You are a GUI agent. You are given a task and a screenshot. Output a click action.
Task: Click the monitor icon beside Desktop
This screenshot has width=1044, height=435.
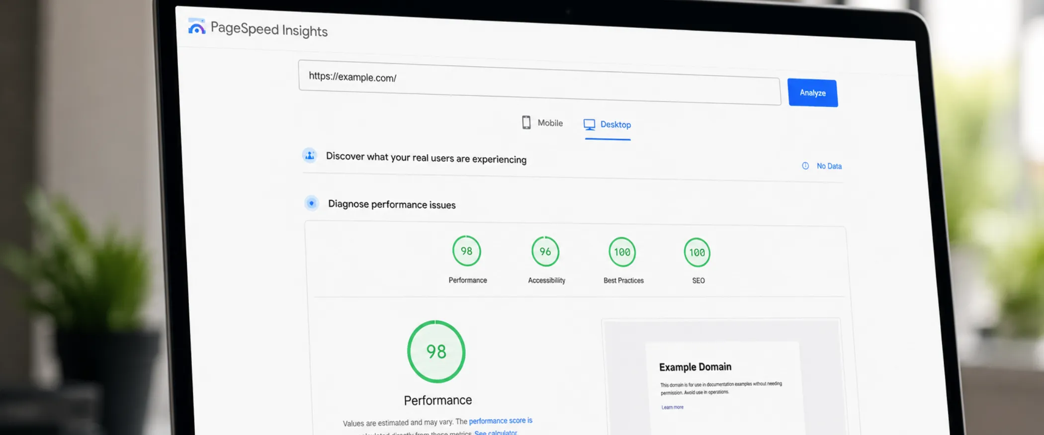tap(589, 124)
